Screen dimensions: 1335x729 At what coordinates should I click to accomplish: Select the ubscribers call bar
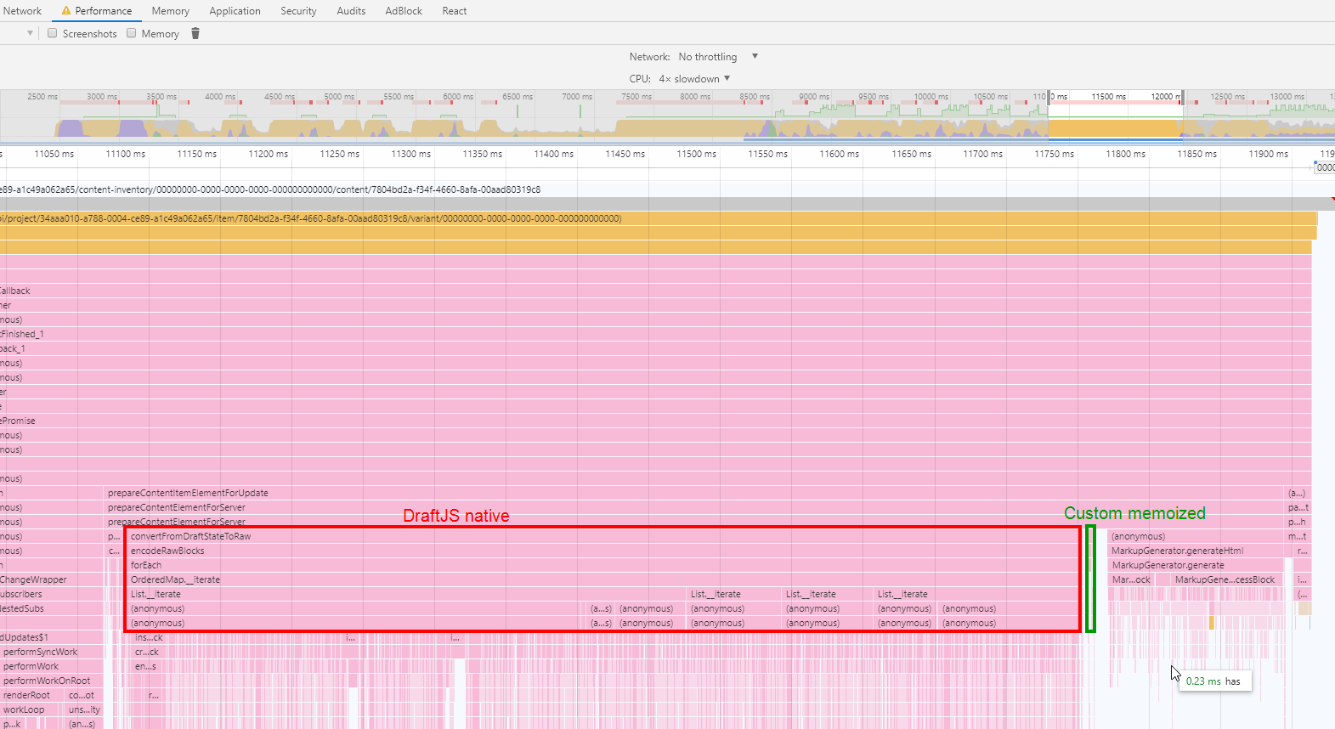pos(51,594)
